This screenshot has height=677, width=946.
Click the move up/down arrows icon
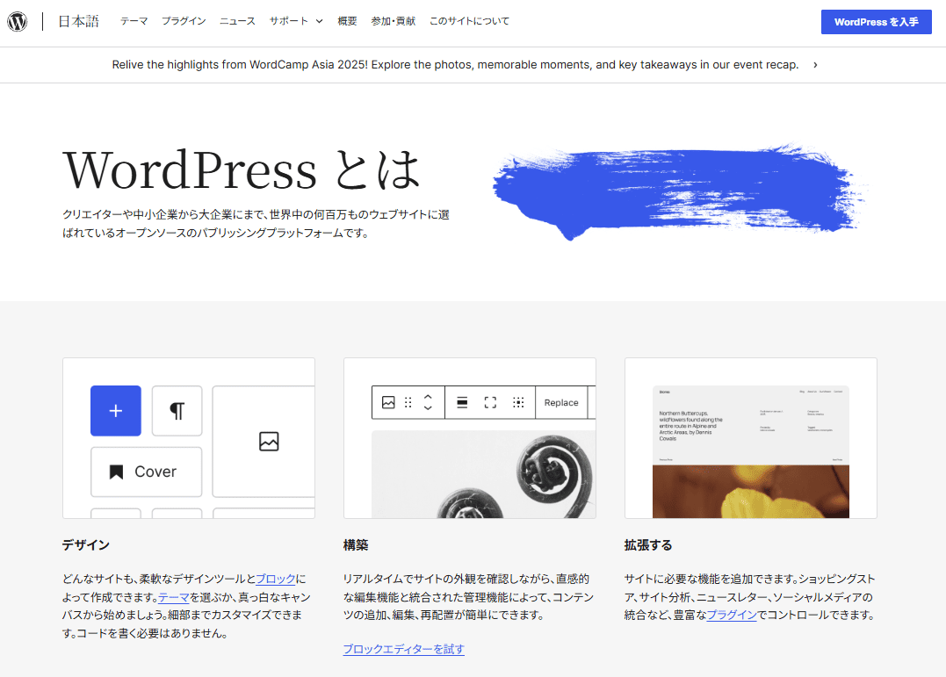click(428, 402)
